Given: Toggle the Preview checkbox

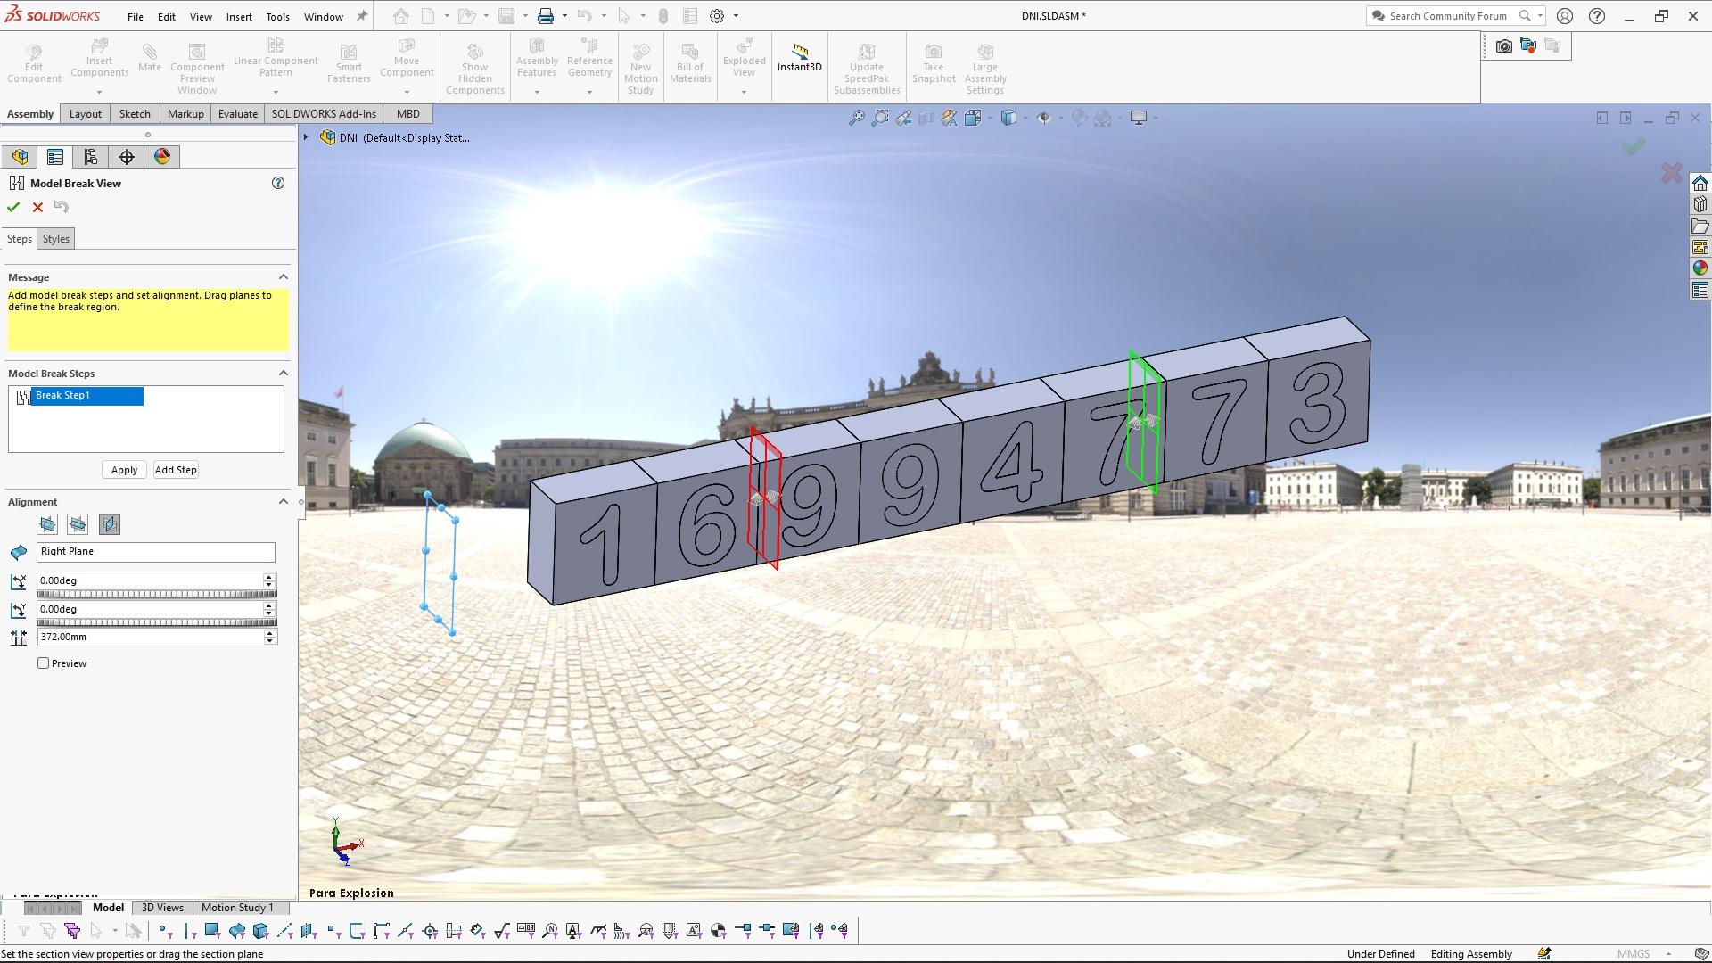Looking at the screenshot, I should pyautogui.click(x=43, y=663).
